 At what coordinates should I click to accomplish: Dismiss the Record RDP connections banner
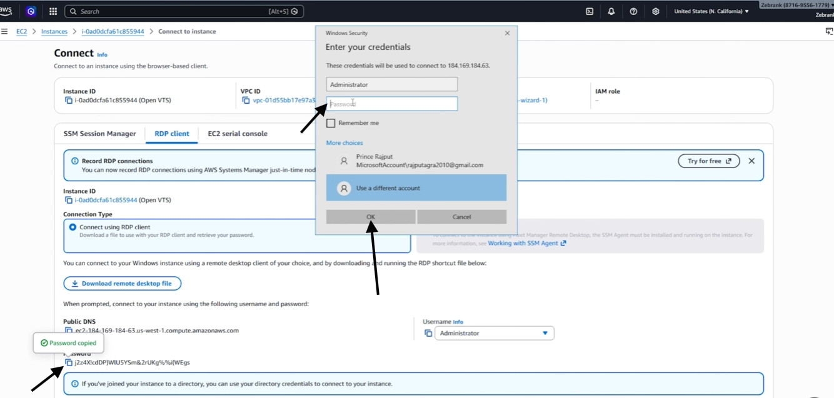coord(751,161)
